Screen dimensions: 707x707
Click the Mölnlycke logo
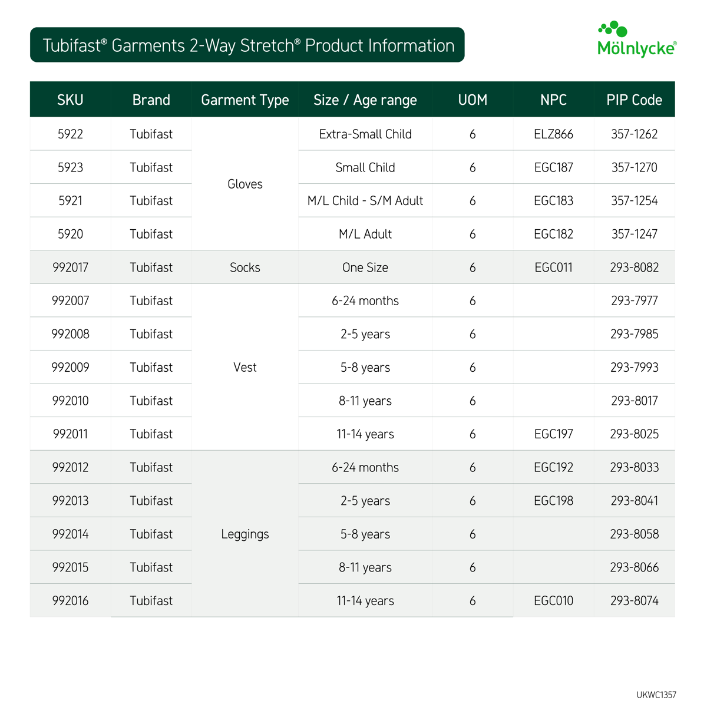click(637, 40)
